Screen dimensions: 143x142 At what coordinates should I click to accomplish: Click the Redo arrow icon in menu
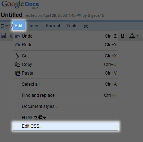click(18, 45)
